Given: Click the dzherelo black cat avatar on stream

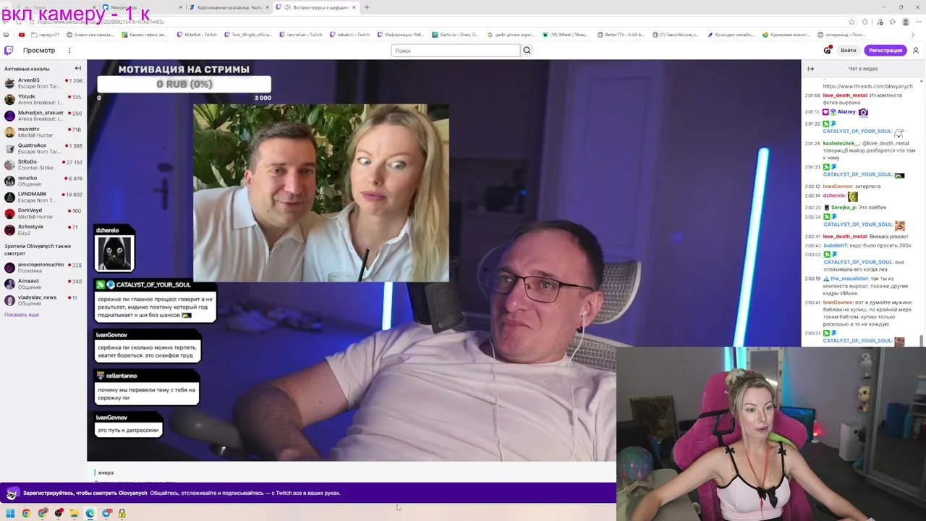Looking at the screenshot, I should (x=115, y=253).
